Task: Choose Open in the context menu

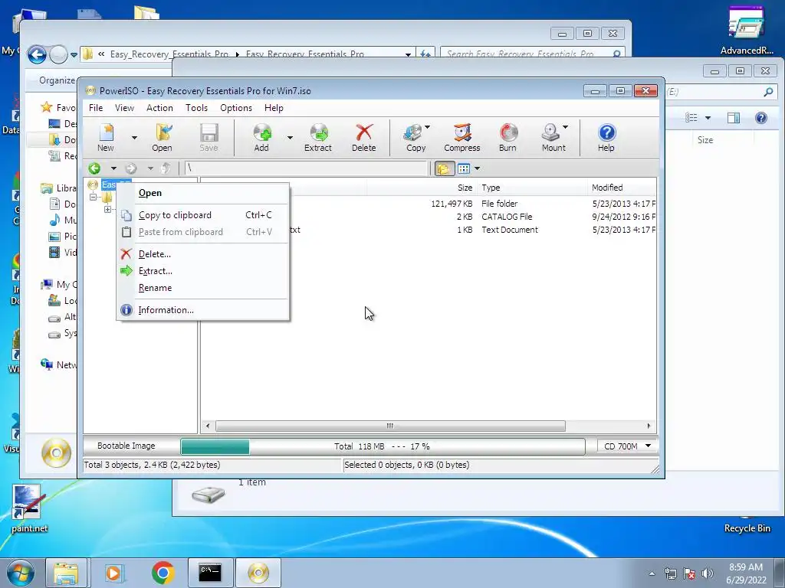Action: [202, 193]
